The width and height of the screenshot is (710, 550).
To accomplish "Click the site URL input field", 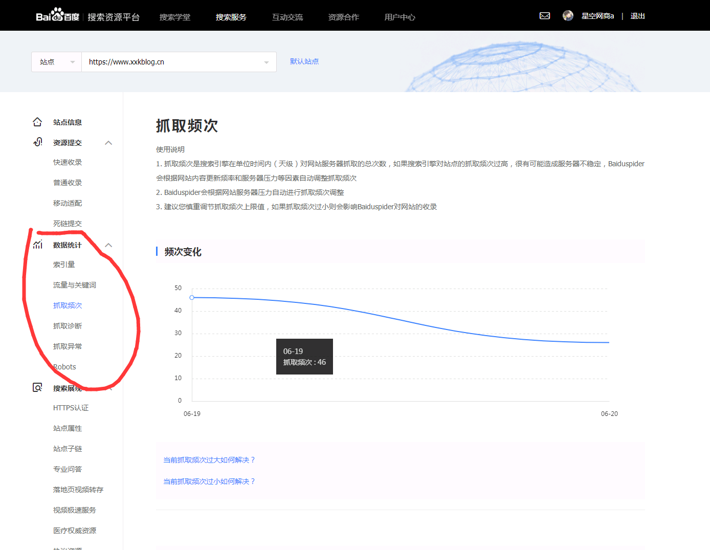I will pos(179,62).
